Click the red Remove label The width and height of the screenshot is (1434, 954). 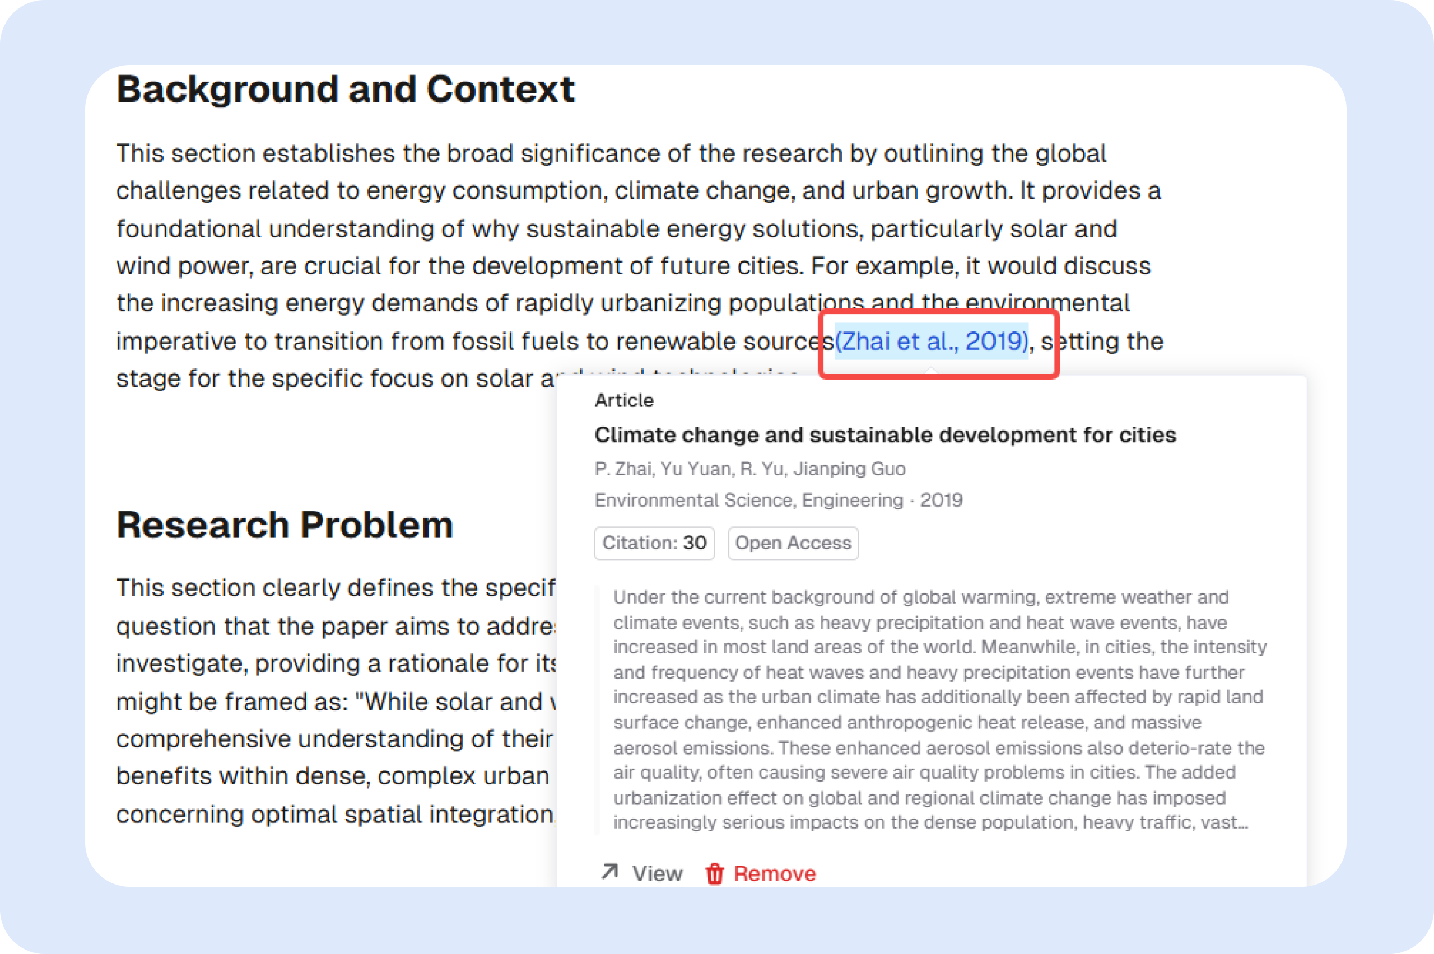point(774,874)
